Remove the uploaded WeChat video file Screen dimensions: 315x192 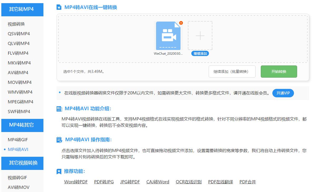[x=181, y=23]
